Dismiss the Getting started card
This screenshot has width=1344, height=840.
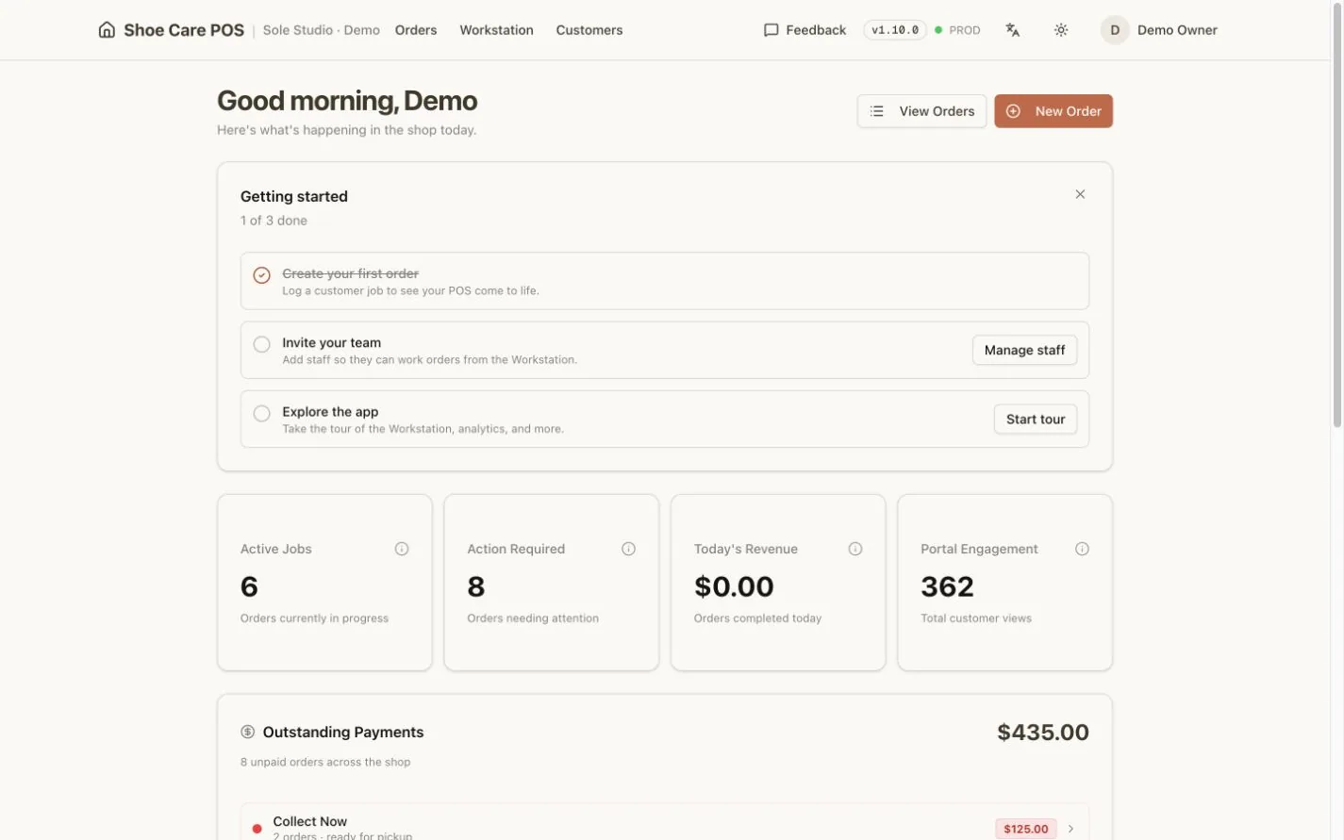[1080, 194]
